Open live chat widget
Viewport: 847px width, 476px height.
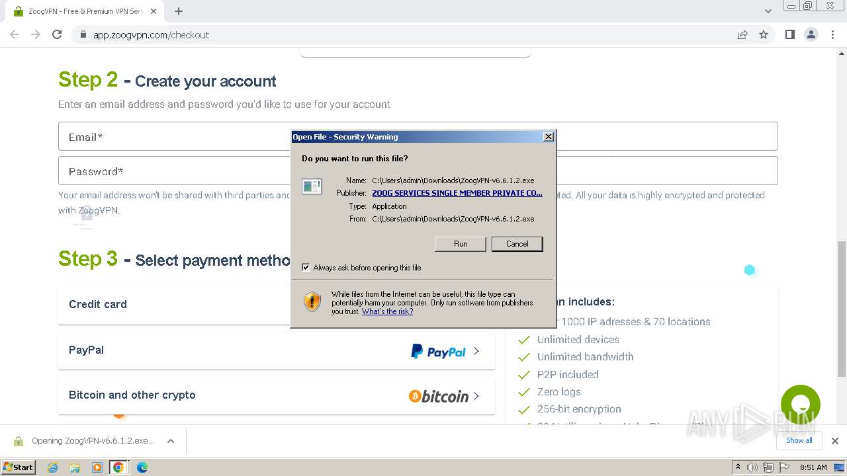tap(800, 405)
